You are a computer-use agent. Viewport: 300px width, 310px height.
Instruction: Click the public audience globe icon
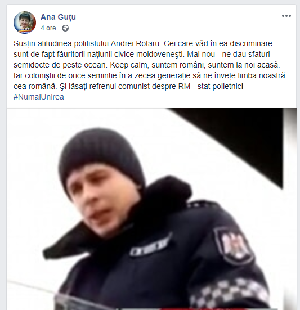pyautogui.click(x=65, y=28)
